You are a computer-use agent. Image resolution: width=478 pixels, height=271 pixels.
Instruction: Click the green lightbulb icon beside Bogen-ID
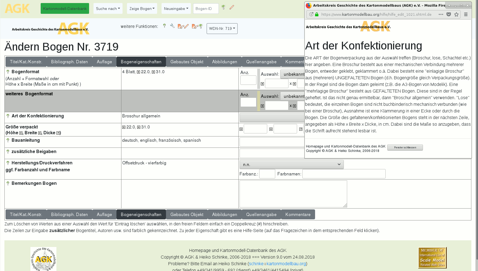pyautogui.click(x=224, y=7)
